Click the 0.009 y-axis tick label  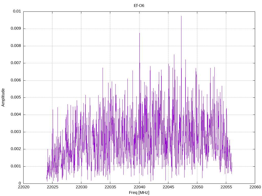pyautogui.click(x=16, y=29)
